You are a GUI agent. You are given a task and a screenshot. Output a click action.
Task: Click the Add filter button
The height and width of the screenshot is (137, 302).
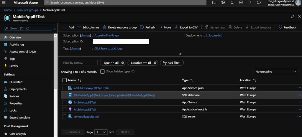[172, 63]
